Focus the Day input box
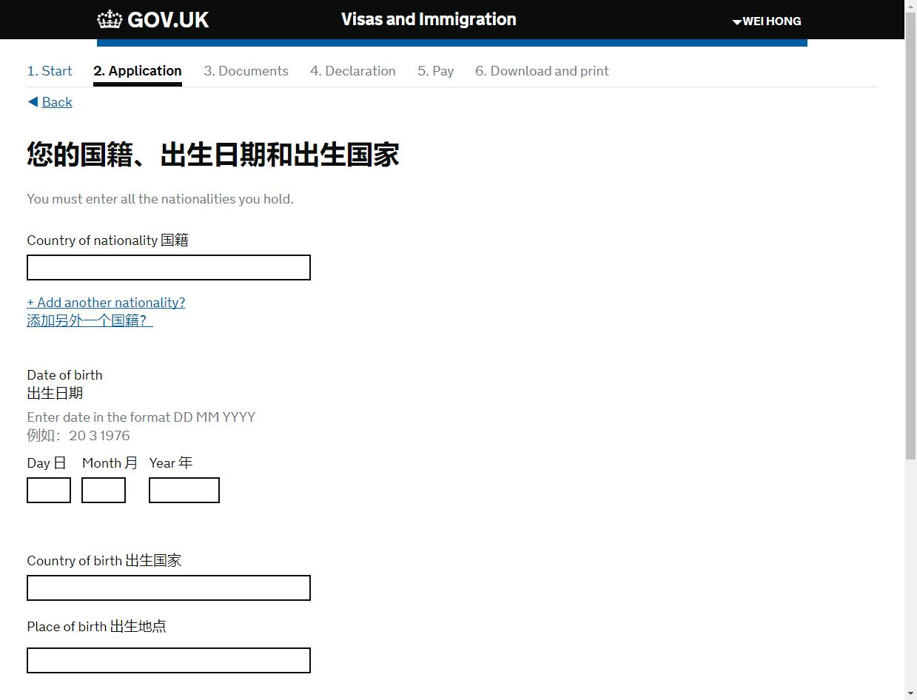Screen dimensions: 917x700 click(x=49, y=491)
